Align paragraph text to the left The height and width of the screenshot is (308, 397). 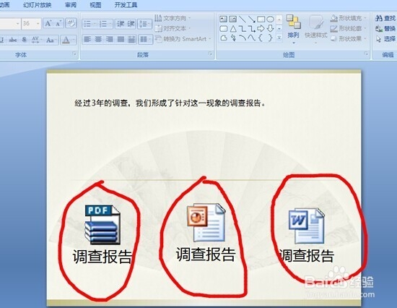pyautogui.click(x=87, y=39)
